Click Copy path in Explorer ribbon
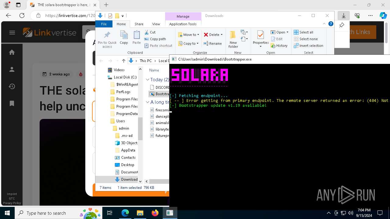390x219 pixels. click(155, 39)
